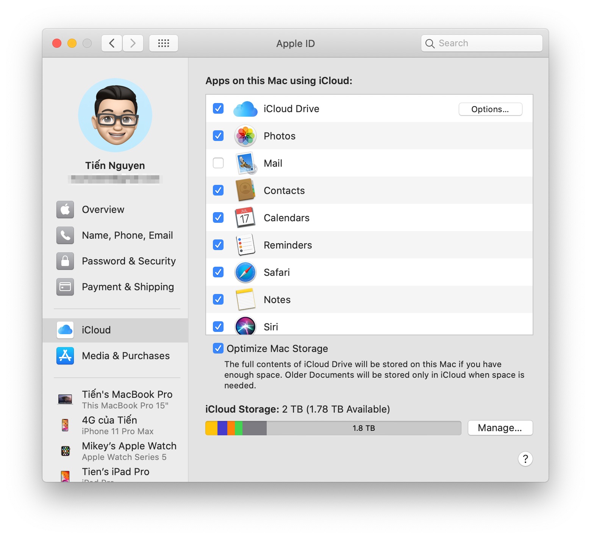
Task: Click the Mail stamp icon
Action: click(x=246, y=163)
